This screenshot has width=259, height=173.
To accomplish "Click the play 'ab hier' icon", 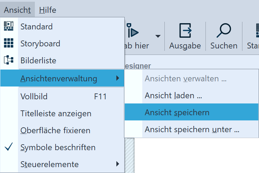I will [x=133, y=31].
